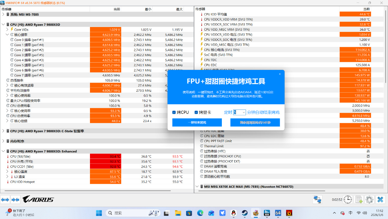Open the blue bird app on taskbar
The width and height of the screenshot is (388, 219).
click(x=222, y=213)
